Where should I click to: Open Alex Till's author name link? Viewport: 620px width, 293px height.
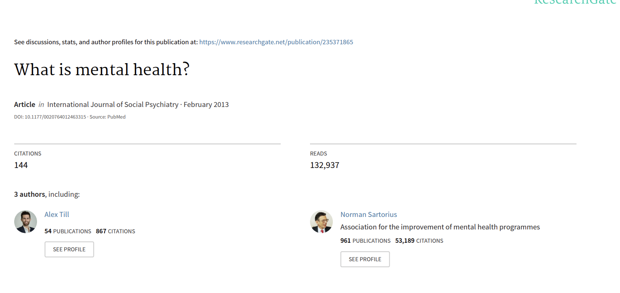57,214
